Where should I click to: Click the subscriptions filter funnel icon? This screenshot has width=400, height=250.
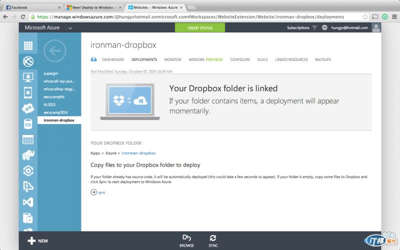(314, 27)
